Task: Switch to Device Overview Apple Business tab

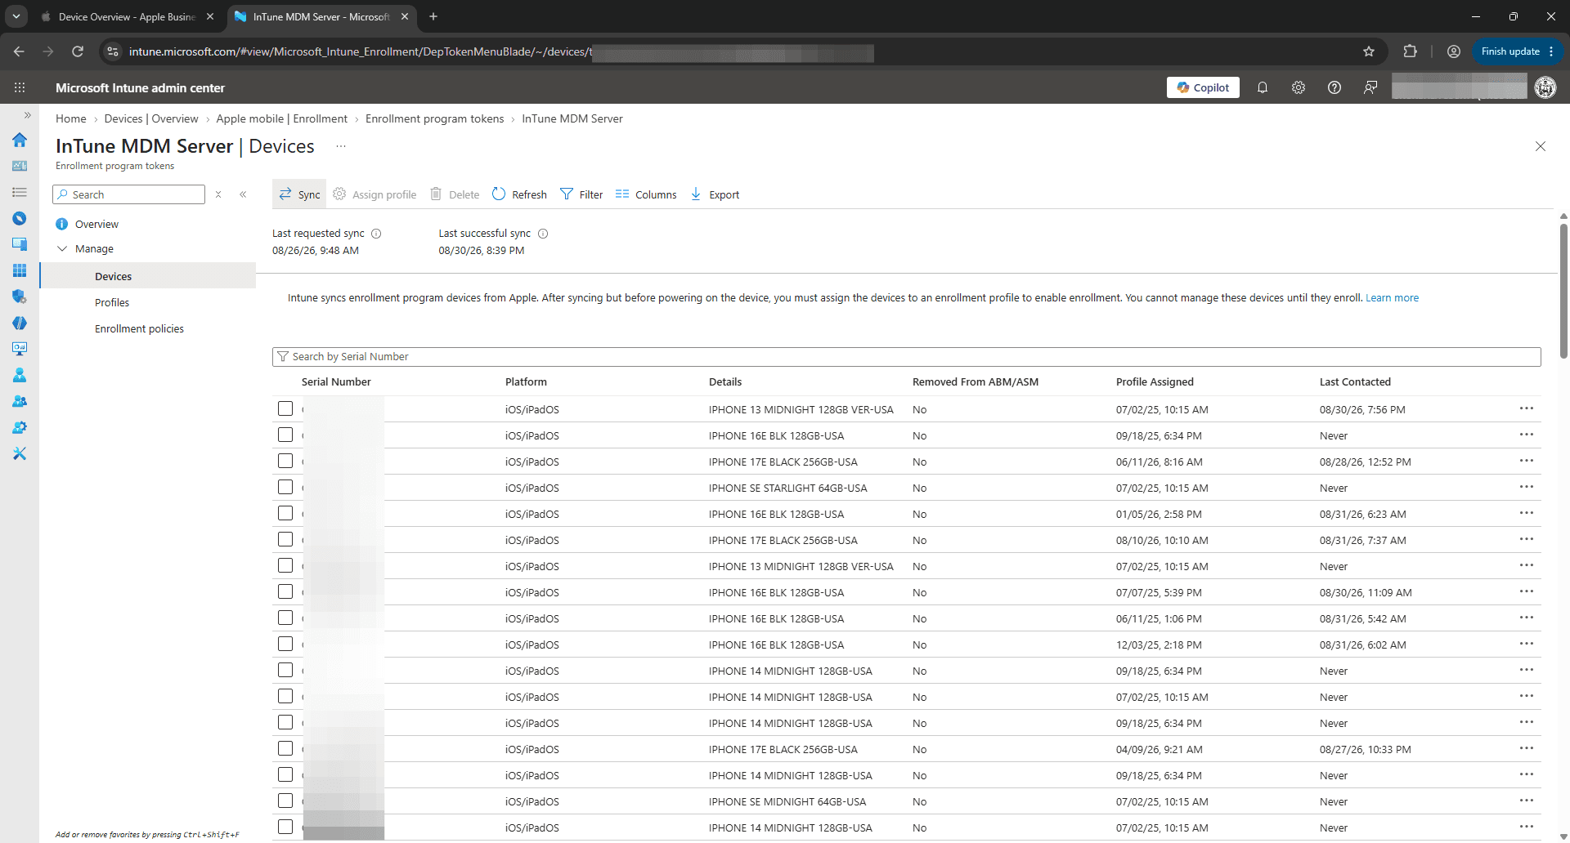Action: (128, 16)
